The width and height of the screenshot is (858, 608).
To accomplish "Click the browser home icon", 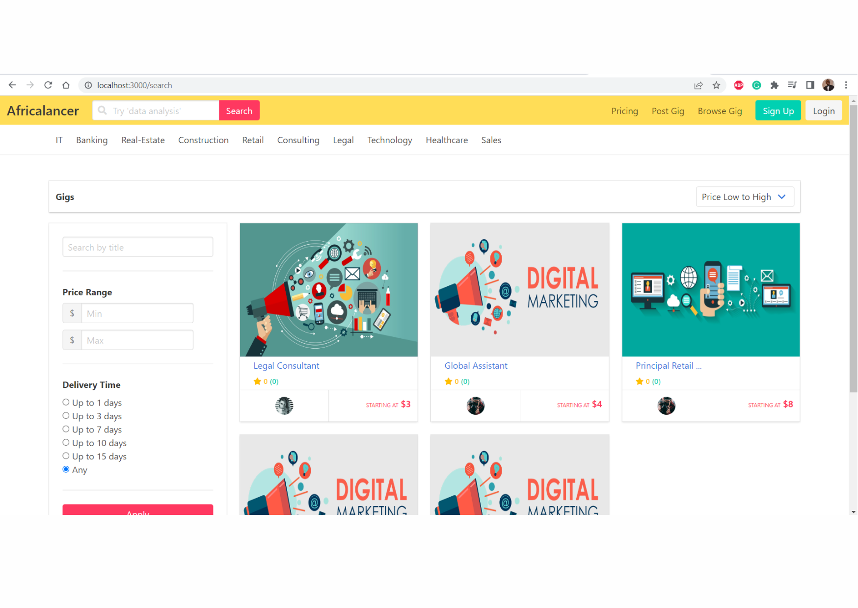I will click(66, 85).
